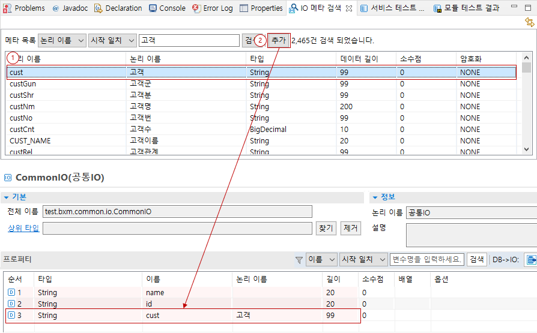Open the Properties tab

pos(261,8)
